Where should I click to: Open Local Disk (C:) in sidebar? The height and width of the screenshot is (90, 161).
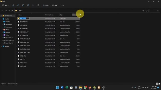point(9,38)
